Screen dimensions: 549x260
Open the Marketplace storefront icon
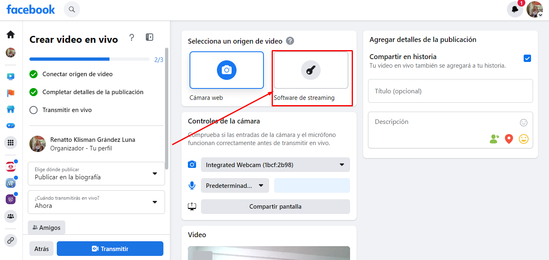point(11,109)
